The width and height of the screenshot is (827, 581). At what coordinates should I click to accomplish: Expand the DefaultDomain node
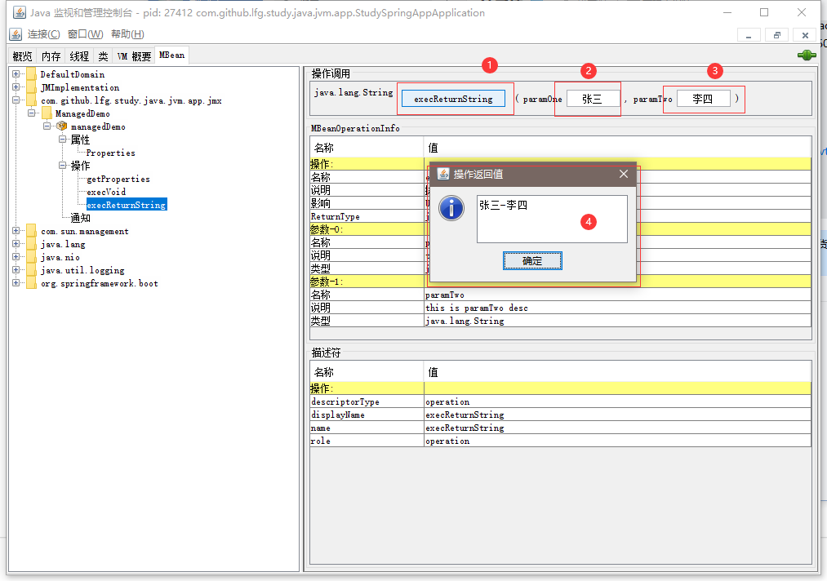coord(16,73)
